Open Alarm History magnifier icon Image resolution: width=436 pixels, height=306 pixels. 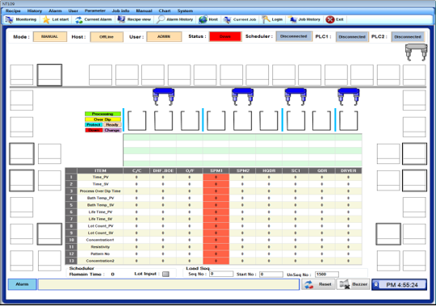(x=161, y=19)
